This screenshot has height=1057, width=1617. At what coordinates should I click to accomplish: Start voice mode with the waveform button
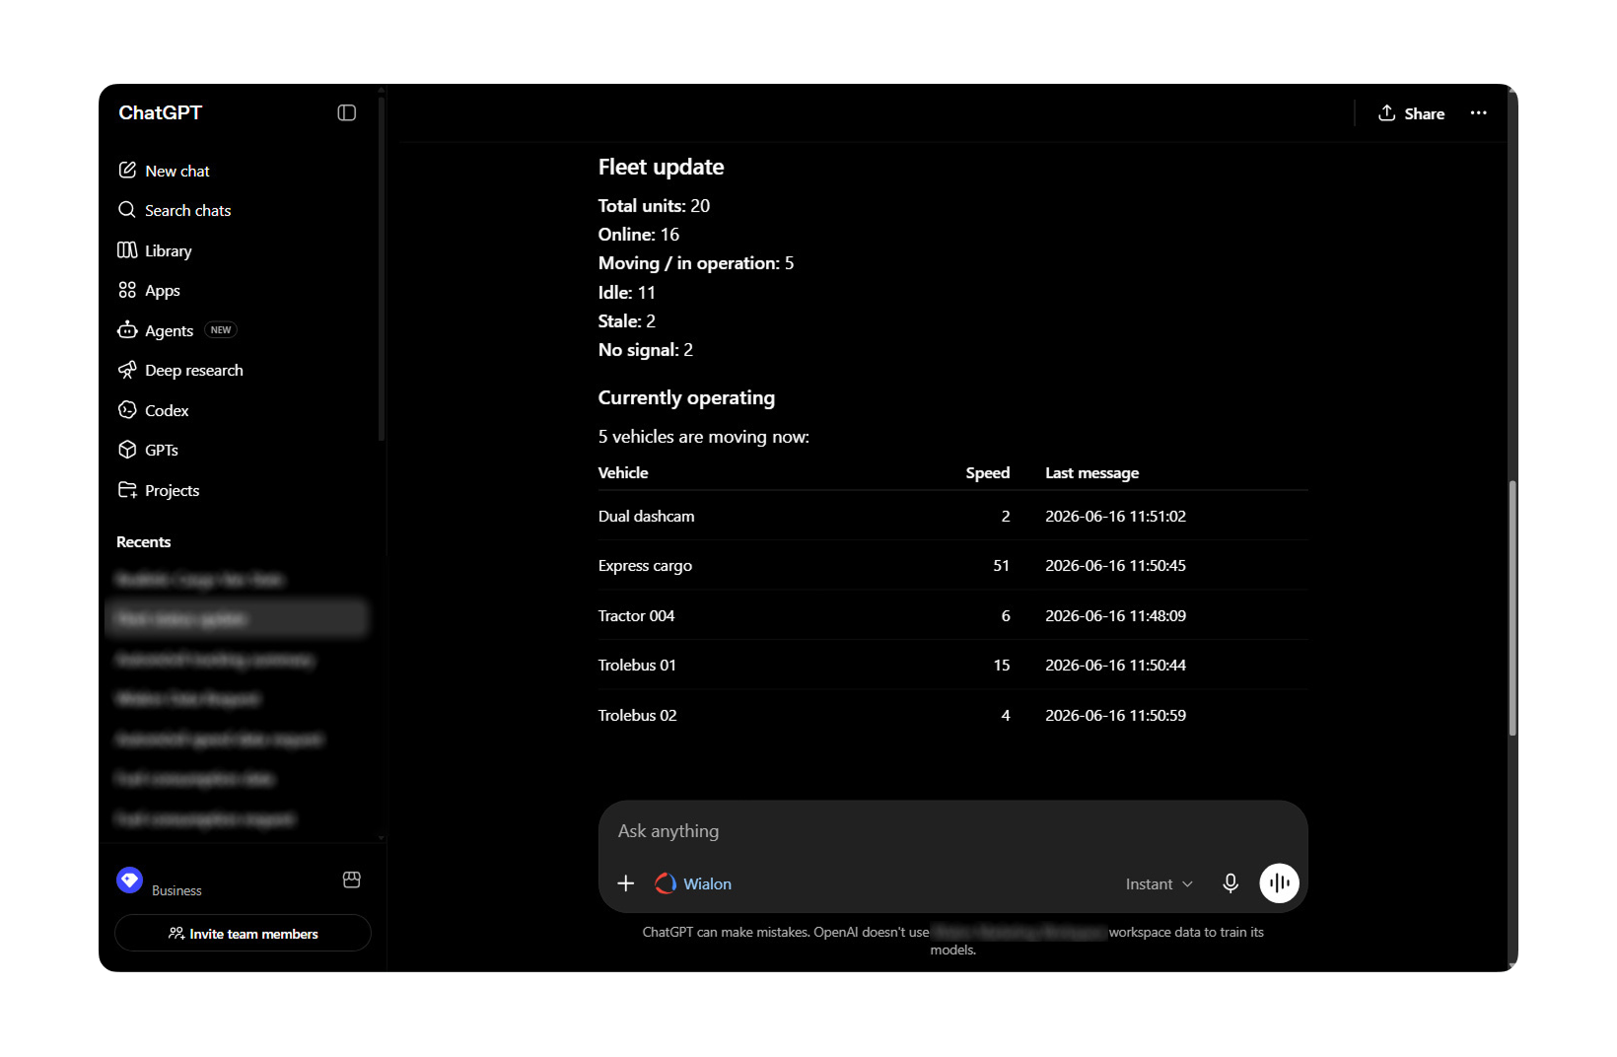tap(1279, 883)
